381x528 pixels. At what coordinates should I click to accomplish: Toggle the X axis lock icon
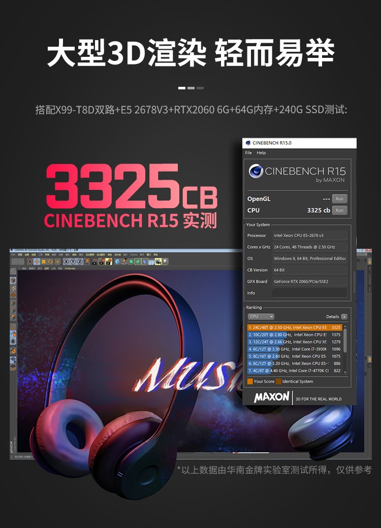[x=66, y=261]
